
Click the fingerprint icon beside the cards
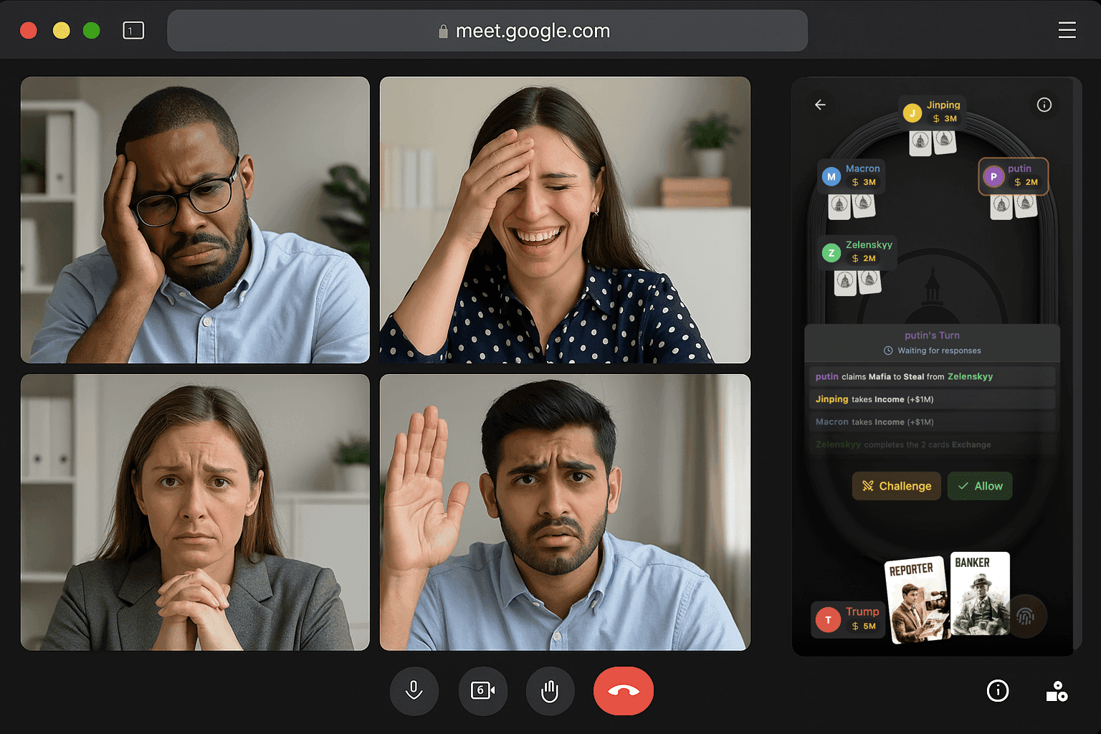pyautogui.click(x=1025, y=616)
